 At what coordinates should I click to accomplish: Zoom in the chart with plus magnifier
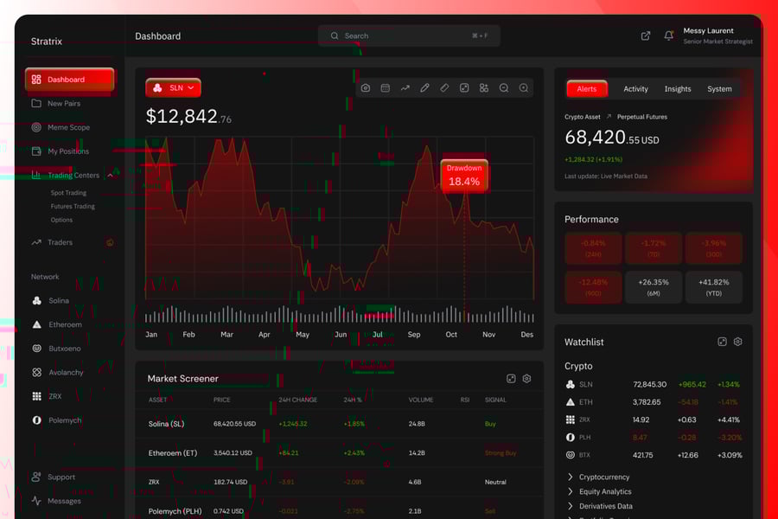pyautogui.click(x=524, y=88)
